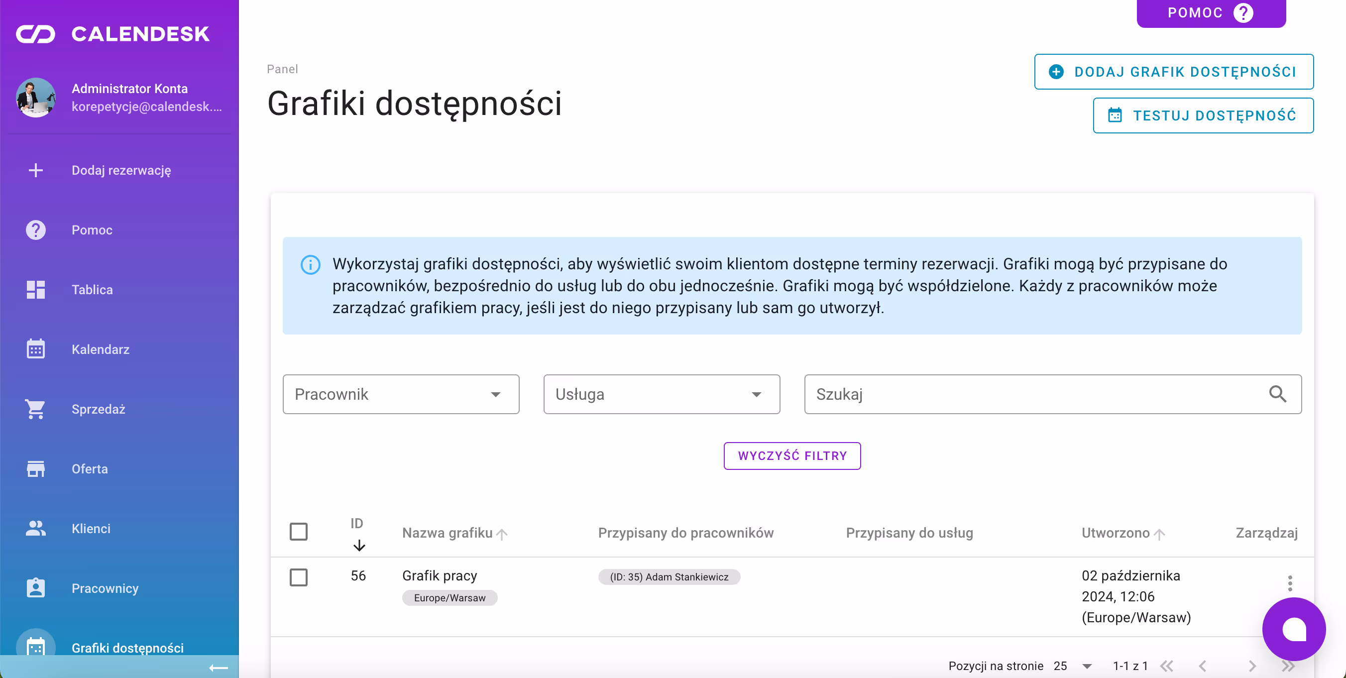This screenshot has height=678, width=1346.
Task: Expand the Usługa dropdown
Action: click(661, 394)
